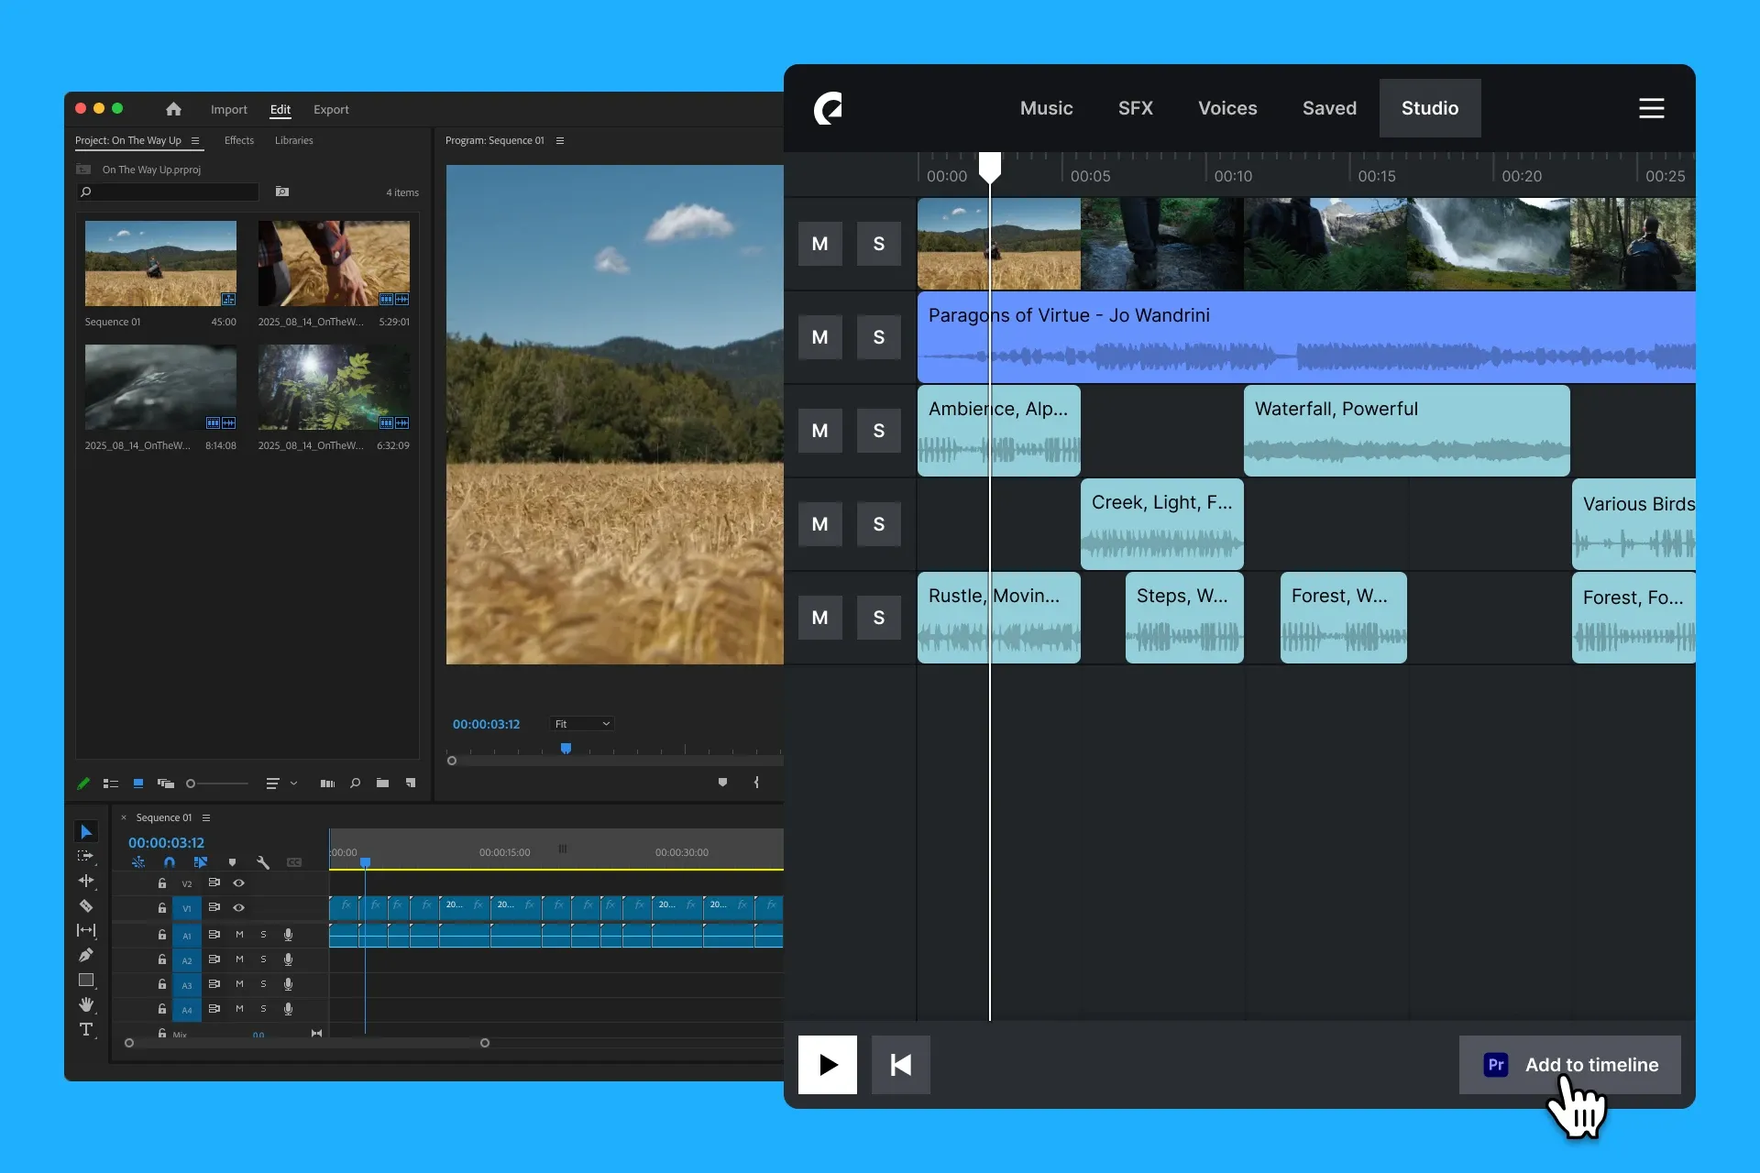
Task: Select the Hand tool
Action: click(x=87, y=1005)
